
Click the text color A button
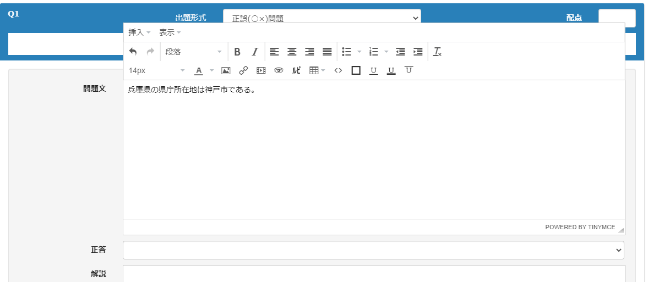point(198,70)
